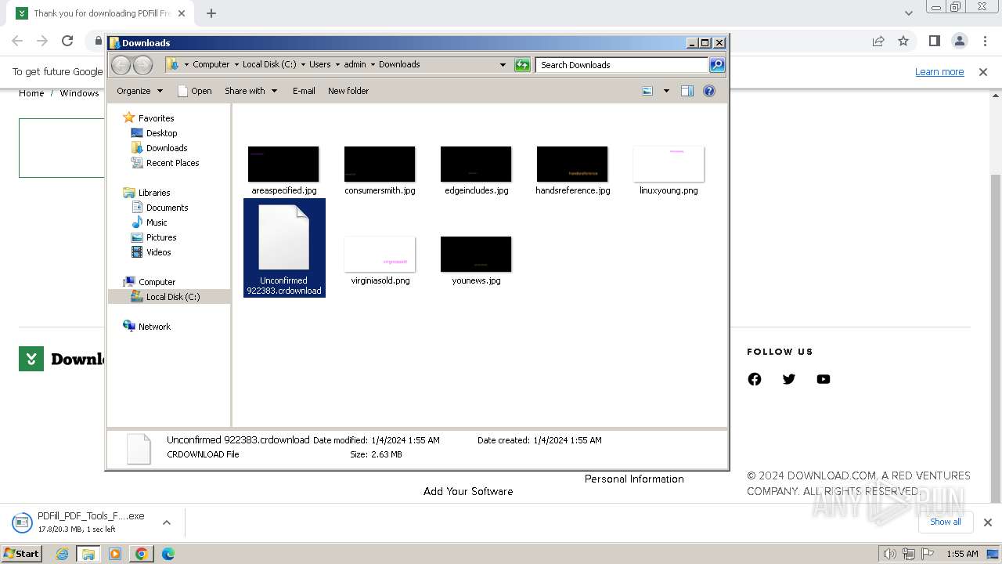The height and width of the screenshot is (564, 1002).
Task: Select the Favorites star in navigation pane
Action: pos(129,117)
